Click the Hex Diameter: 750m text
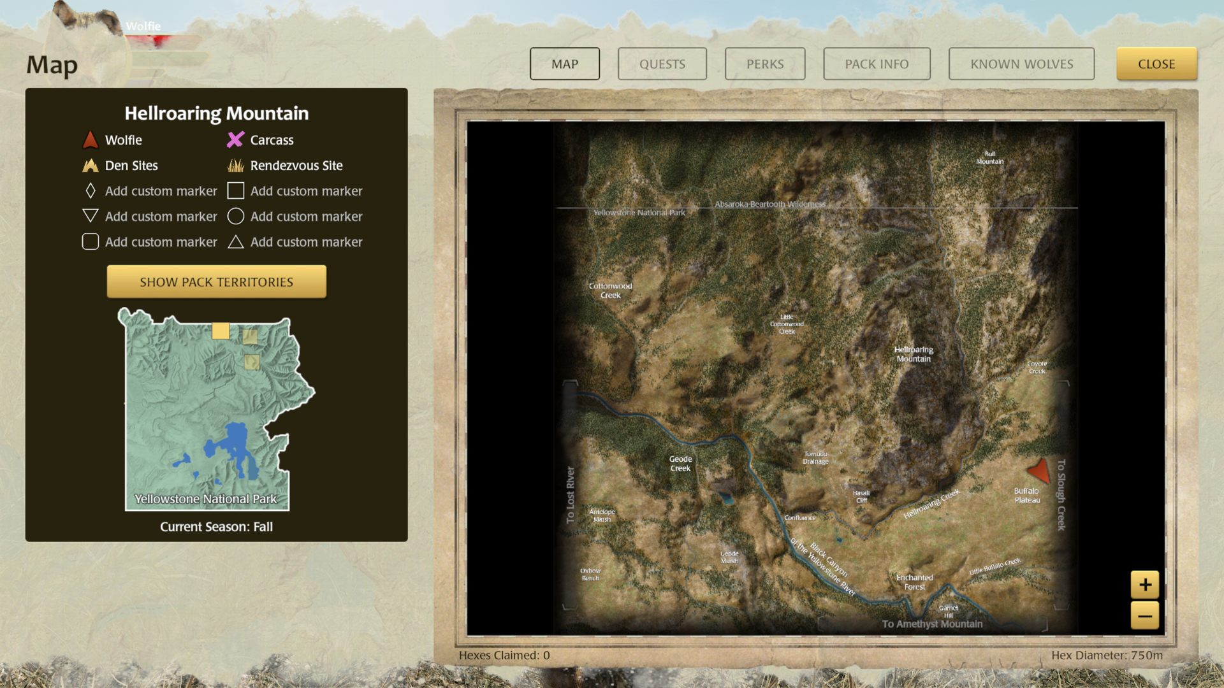Image resolution: width=1224 pixels, height=688 pixels. click(x=1107, y=655)
